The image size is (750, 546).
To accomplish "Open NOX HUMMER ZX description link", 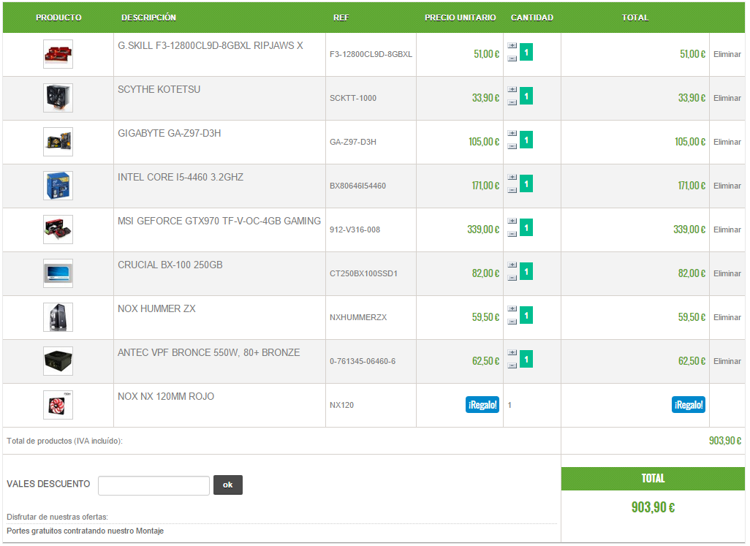I will [x=157, y=309].
